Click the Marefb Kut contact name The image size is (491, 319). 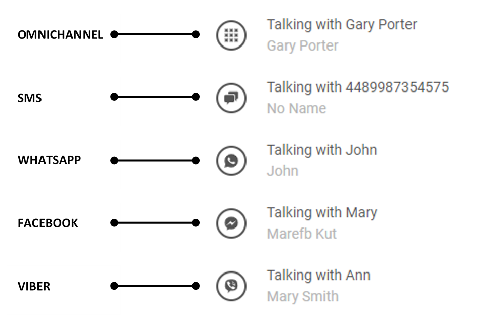tap(301, 234)
